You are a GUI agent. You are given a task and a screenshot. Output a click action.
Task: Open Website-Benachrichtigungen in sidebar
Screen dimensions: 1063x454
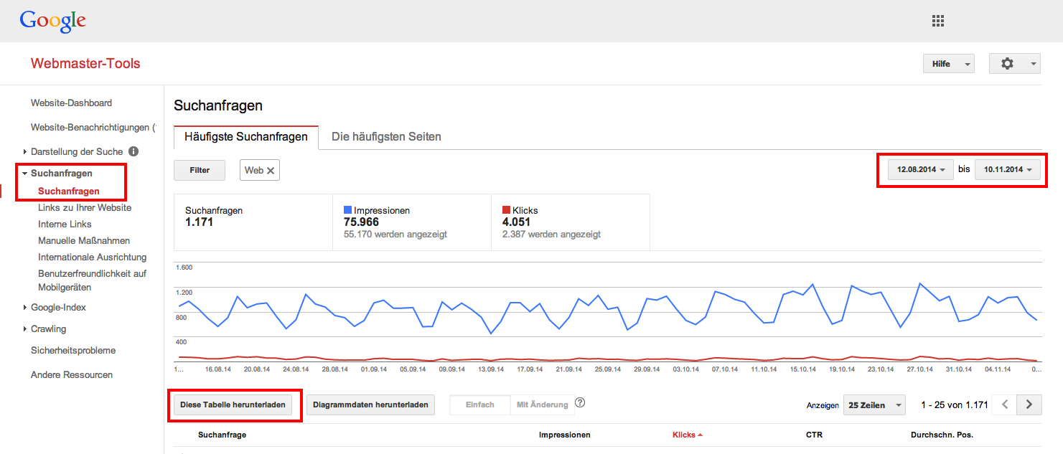pos(93,128)
